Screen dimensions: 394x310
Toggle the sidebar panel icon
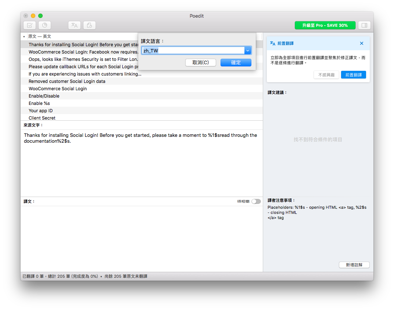pos(364,25)
